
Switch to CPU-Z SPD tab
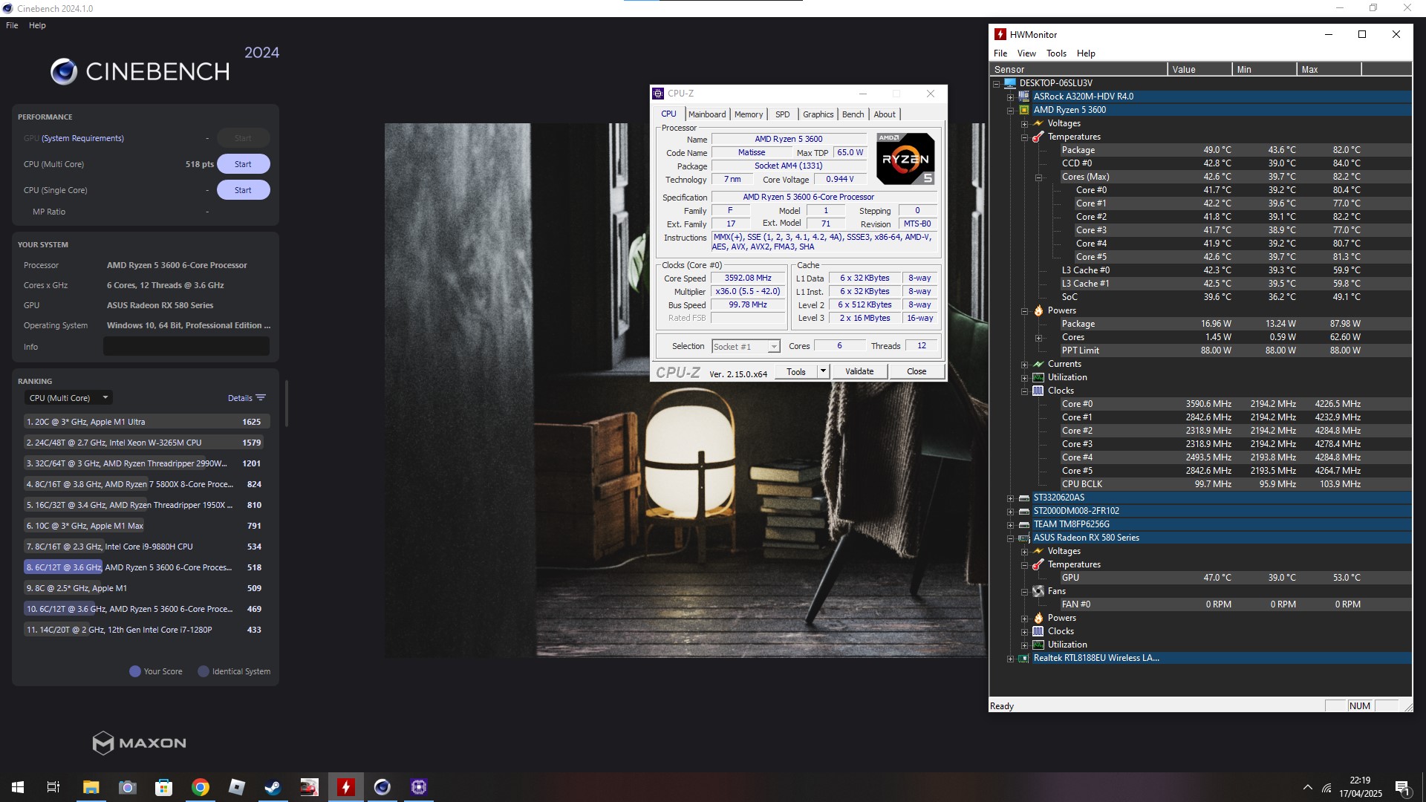[x=782, y=114]
